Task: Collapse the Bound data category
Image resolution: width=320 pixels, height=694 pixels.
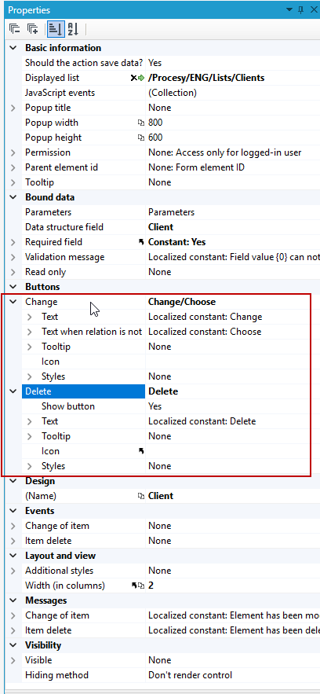Action: tap(13, 197)
